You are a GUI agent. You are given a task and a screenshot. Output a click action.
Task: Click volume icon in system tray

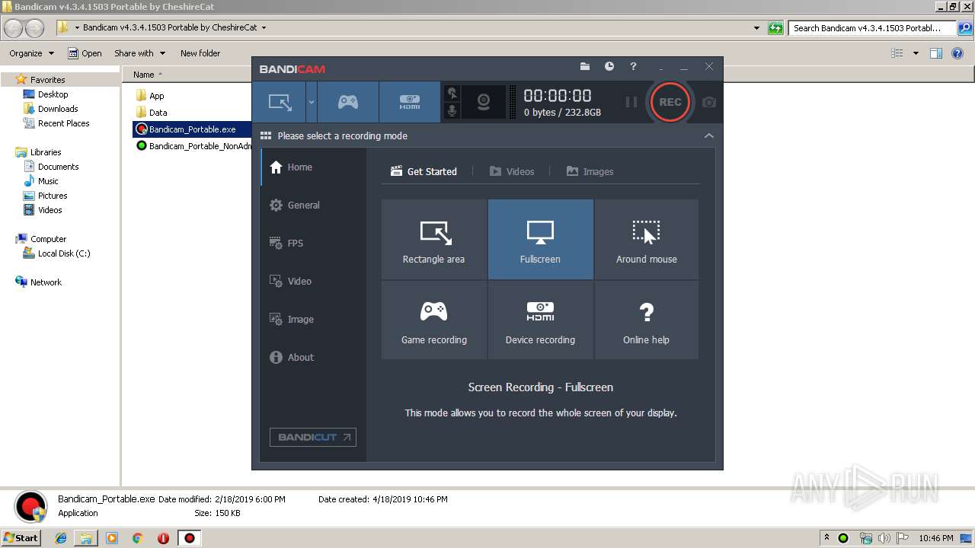pos(885,538)
